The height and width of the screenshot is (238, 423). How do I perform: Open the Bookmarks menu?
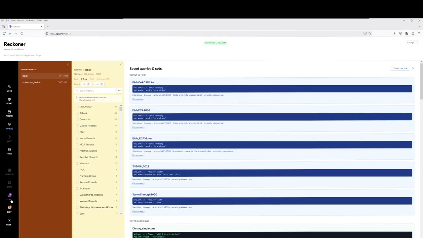(30, 20)
